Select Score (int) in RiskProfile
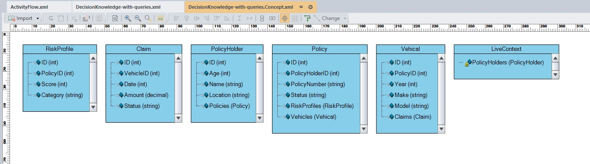590x164 pixels. (x=54, y=84)
